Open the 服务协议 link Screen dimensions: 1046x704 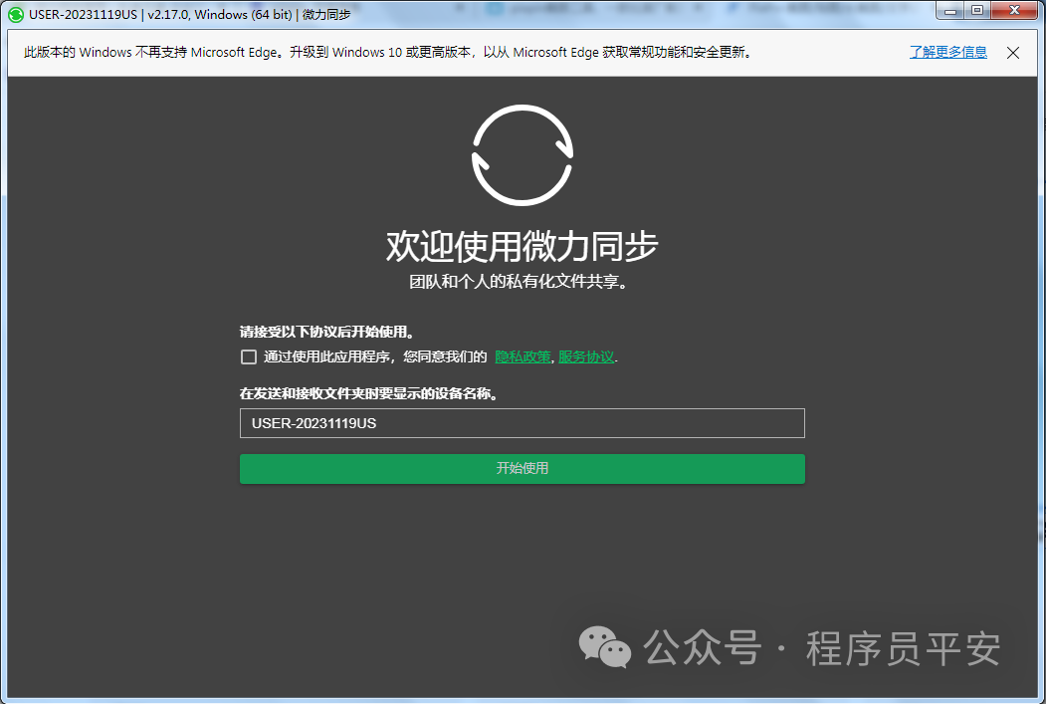pyautogui.click(x=586, y=357)
